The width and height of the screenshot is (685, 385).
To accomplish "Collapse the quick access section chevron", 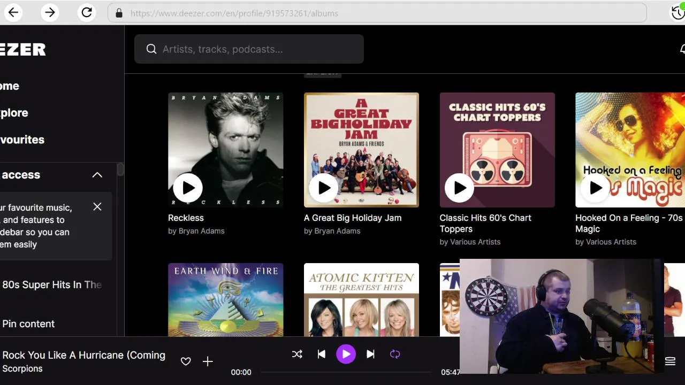I will pos(97,175).
